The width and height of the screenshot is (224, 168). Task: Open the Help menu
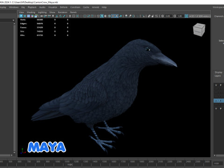coord(104,7)
